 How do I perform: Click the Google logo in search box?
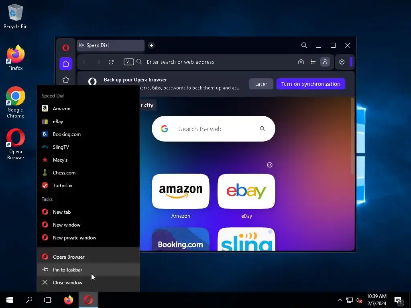click(x=164, y=129)
